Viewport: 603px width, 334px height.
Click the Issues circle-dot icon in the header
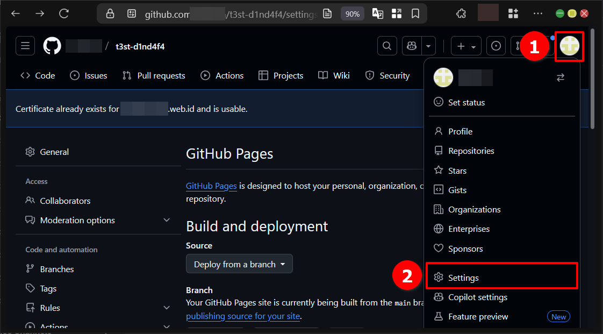pos(496,46)
